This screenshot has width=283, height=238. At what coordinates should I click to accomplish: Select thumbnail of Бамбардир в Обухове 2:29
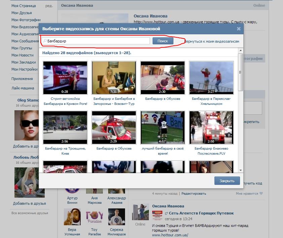[x=114, y=127]
